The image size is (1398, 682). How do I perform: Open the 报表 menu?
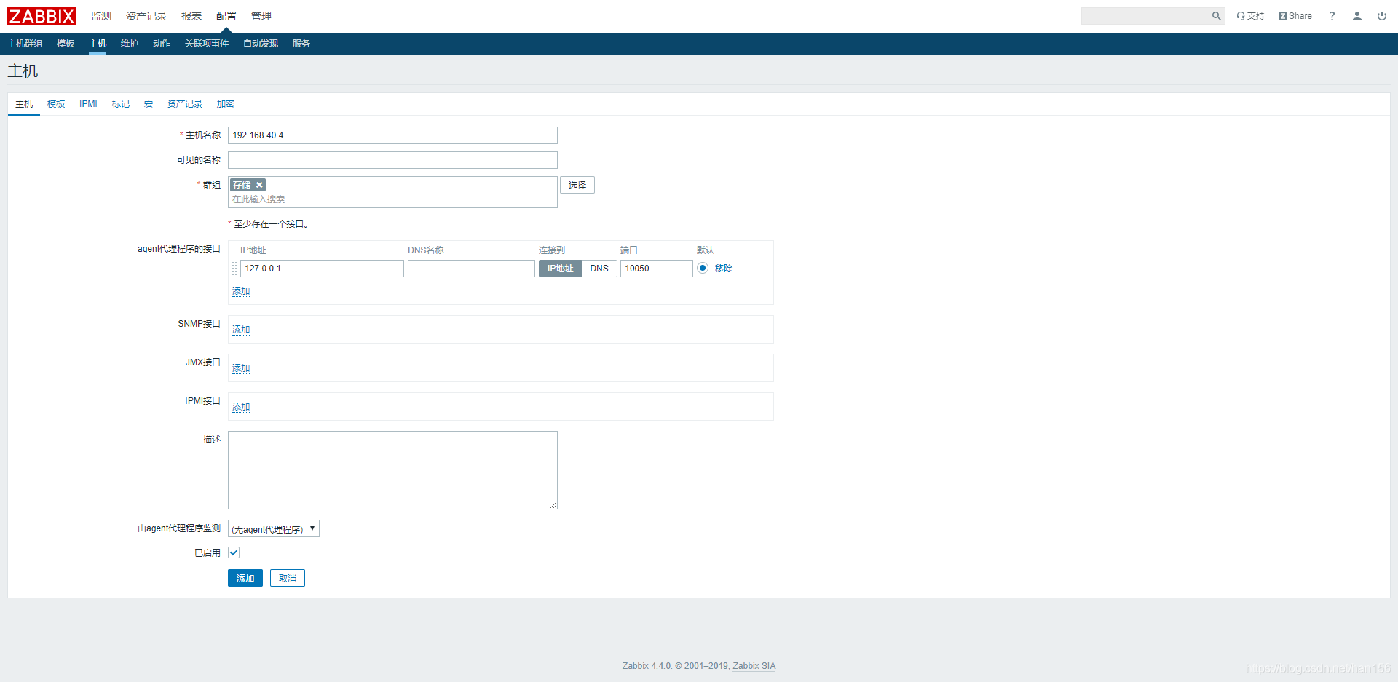191,16
